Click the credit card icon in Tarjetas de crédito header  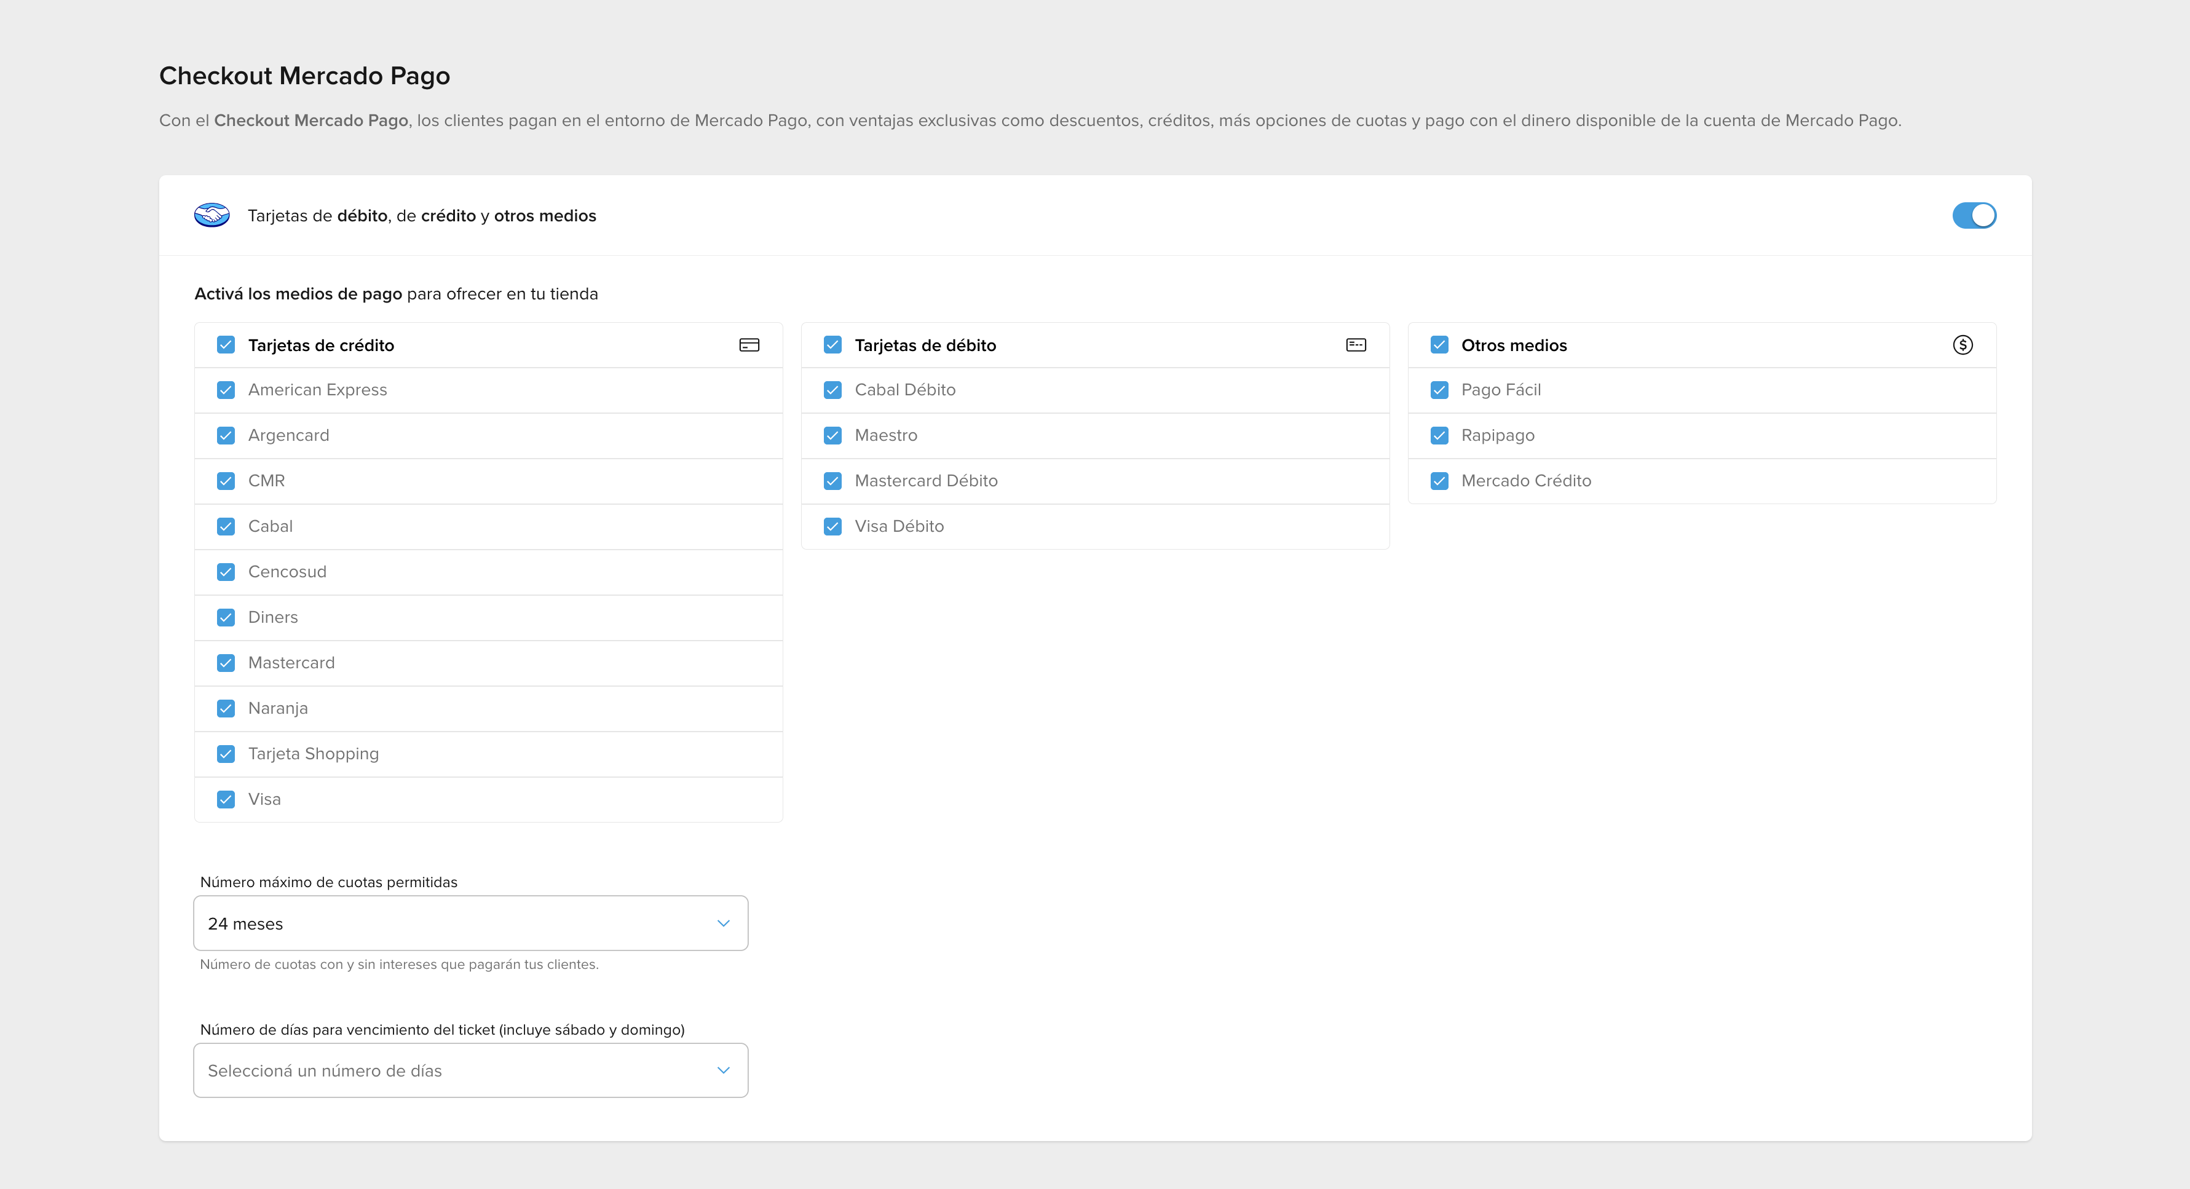[749, 345]
